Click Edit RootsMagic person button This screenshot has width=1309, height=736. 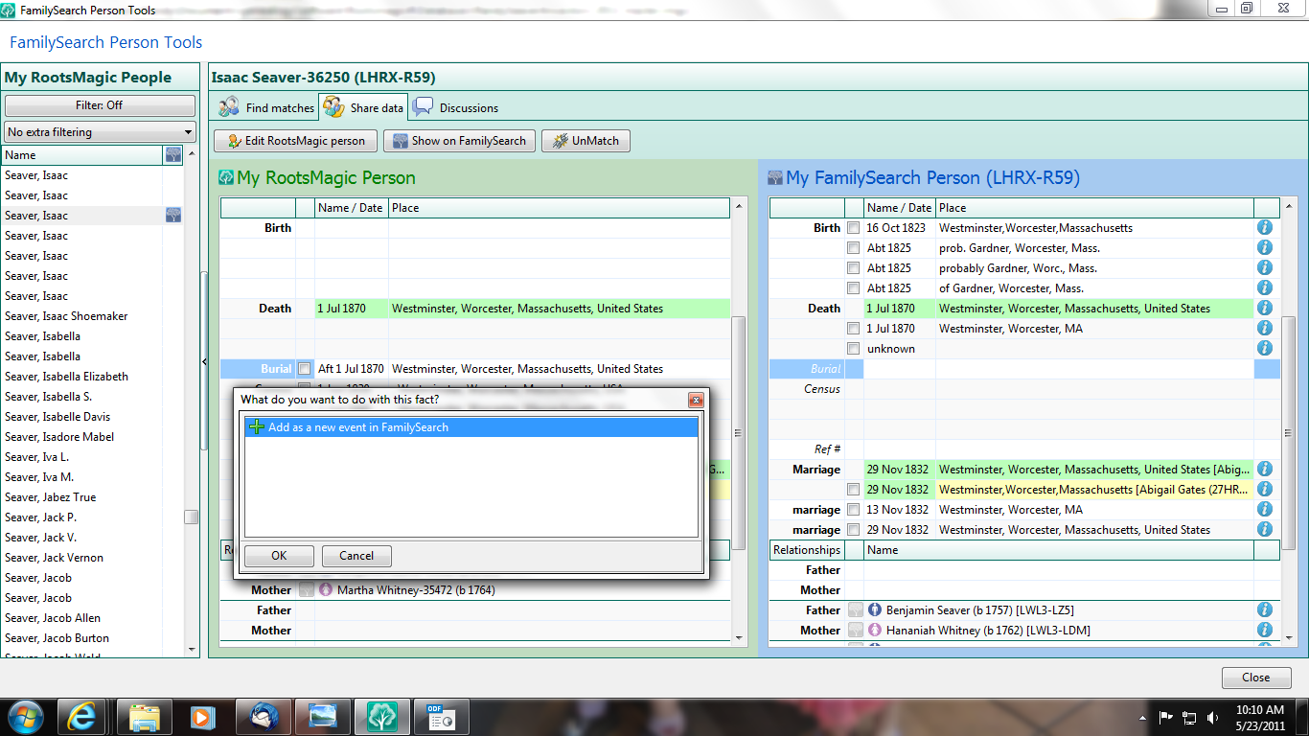pyautogui.click(x=295, y=141)
